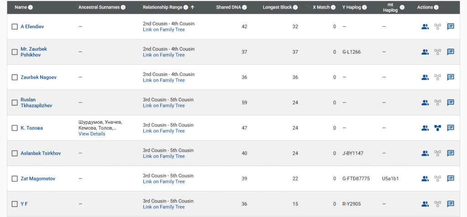Open notes icon for Zat Magometov
The width and height of the screenshot is (467, 217).
451,178
